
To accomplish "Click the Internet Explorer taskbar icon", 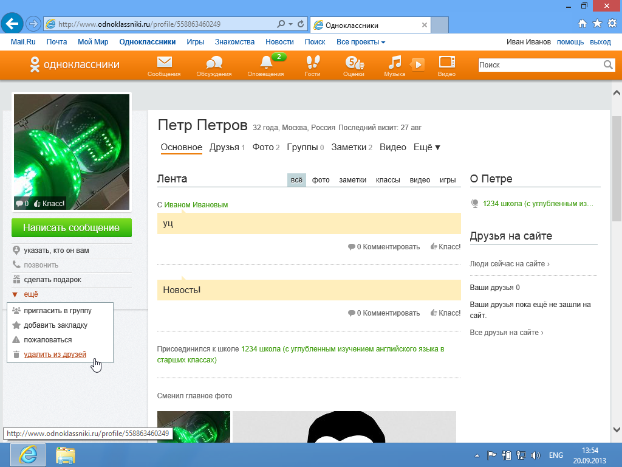I will point(28,455).
